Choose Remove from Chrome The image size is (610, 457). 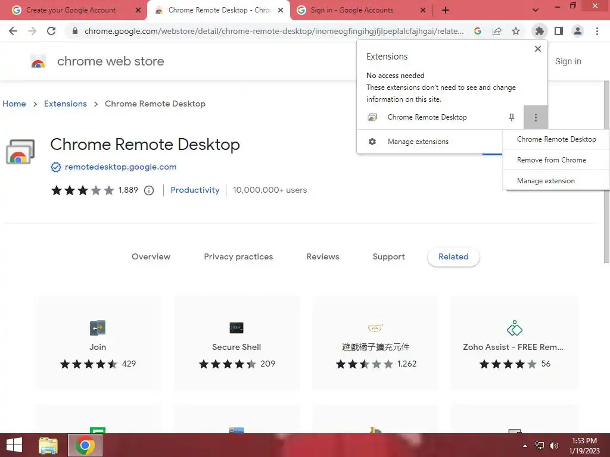pyautogui.click(x=556, y=159)
